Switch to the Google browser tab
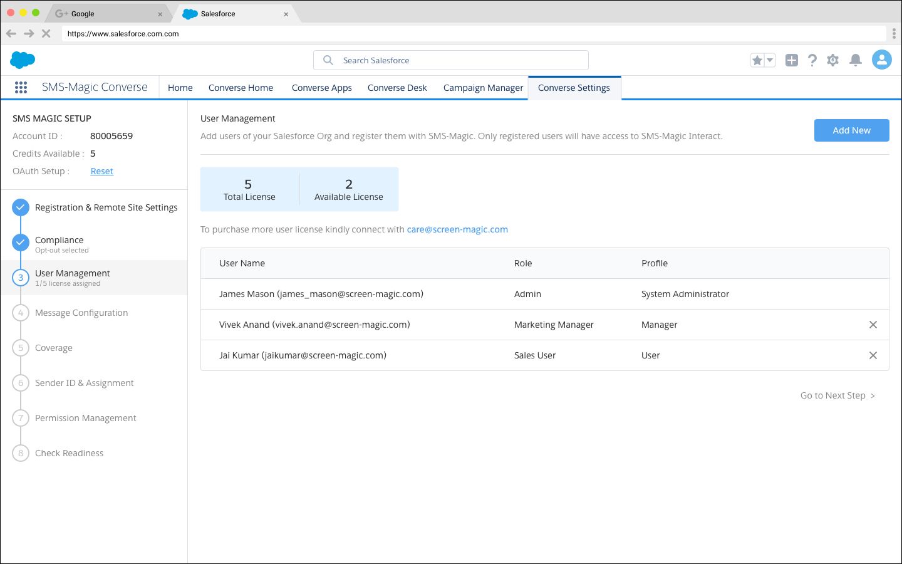Viewport: 902px width, 564px height. click(x=108, y=14)
